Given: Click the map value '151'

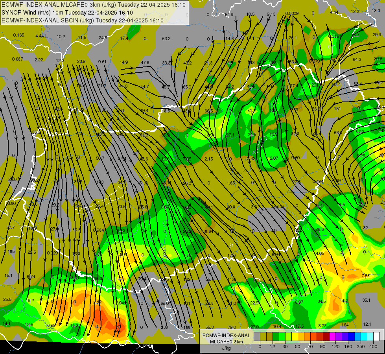Looking at the screenshot, I should coord(337,109).
